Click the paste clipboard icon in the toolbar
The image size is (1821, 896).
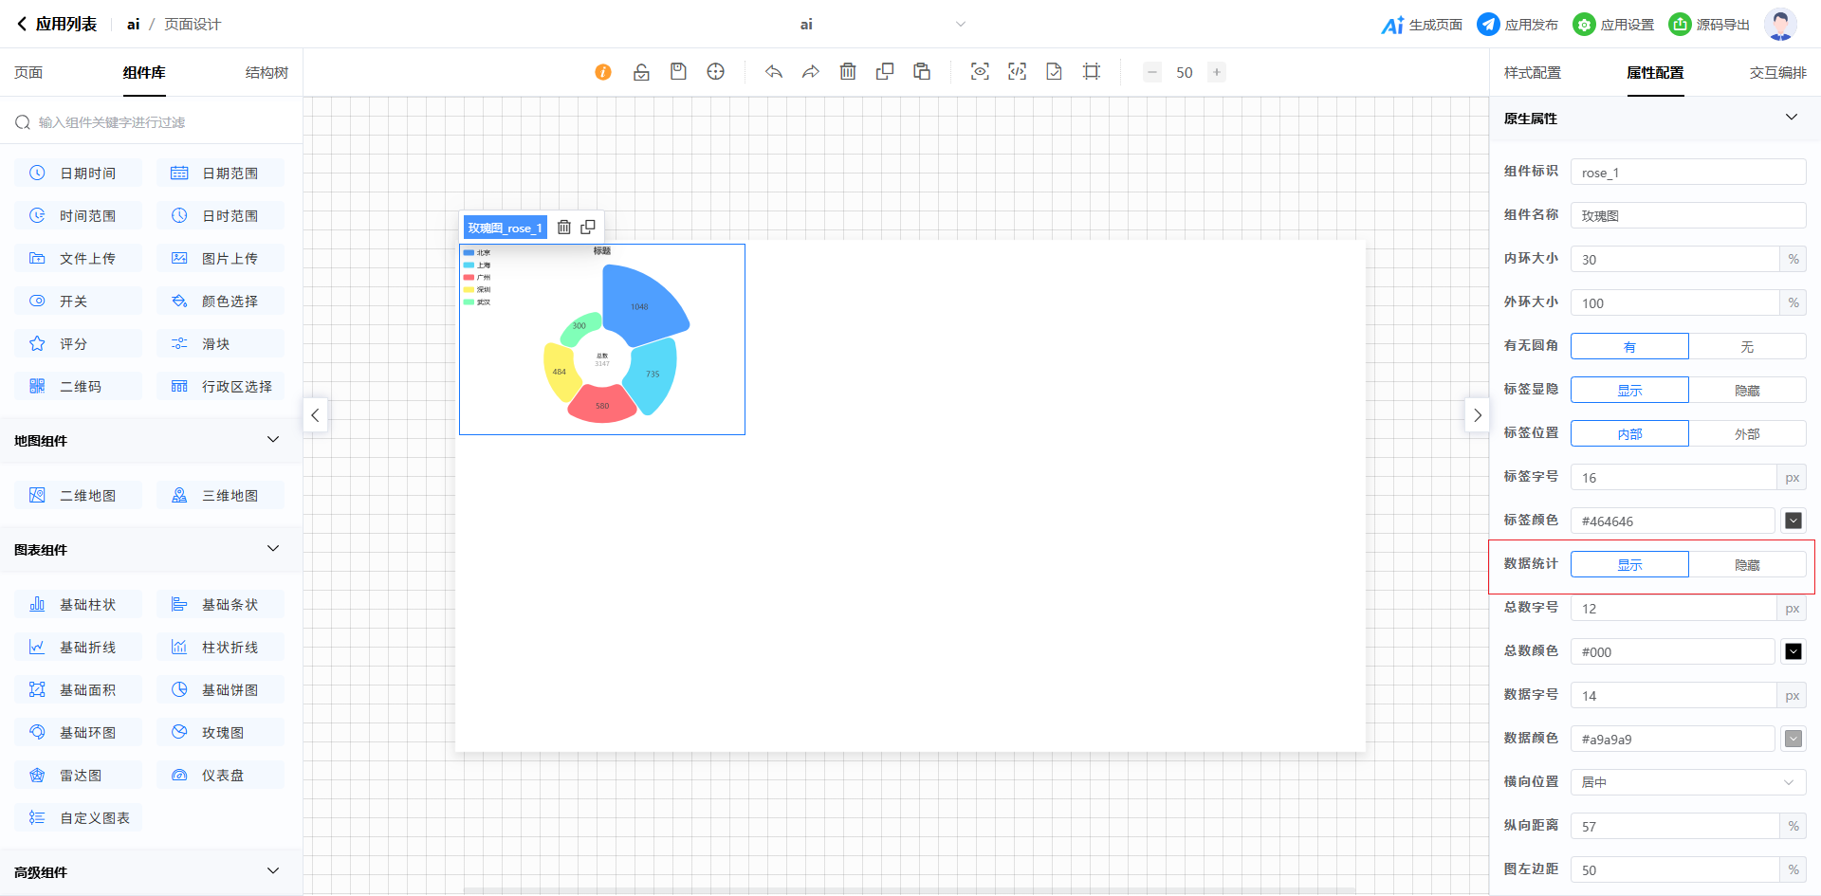tap(922, 72)
